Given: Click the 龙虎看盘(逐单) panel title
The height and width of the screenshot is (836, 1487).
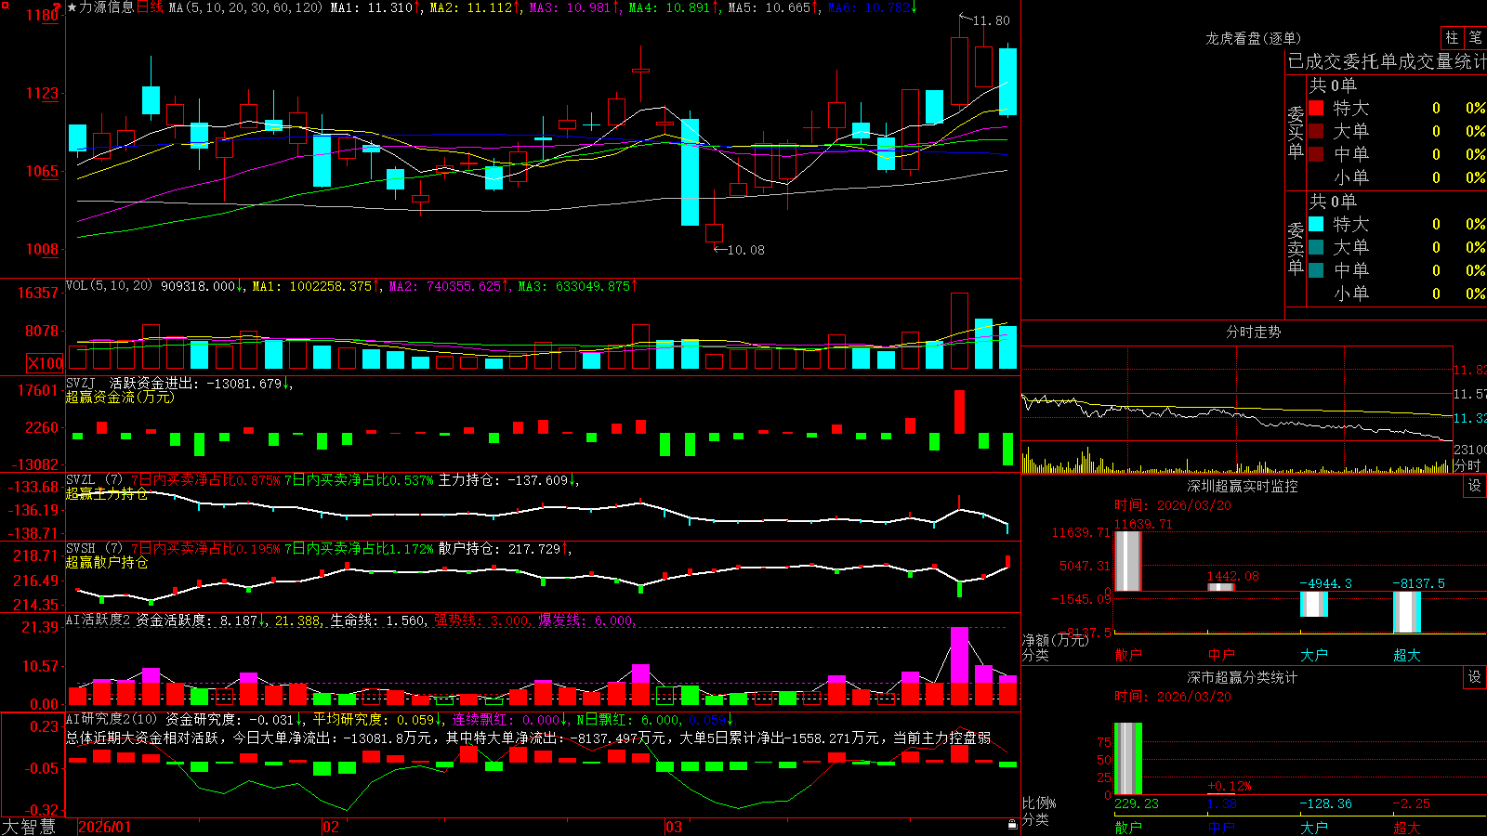Looking at the screenshot, I should coord(1253,38).
